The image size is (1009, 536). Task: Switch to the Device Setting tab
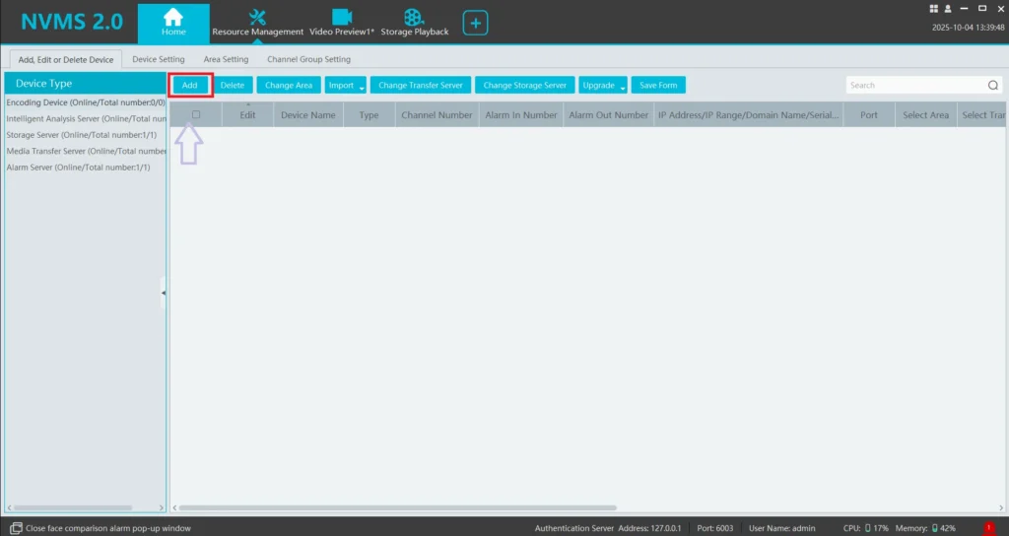(x=158, y=59)
